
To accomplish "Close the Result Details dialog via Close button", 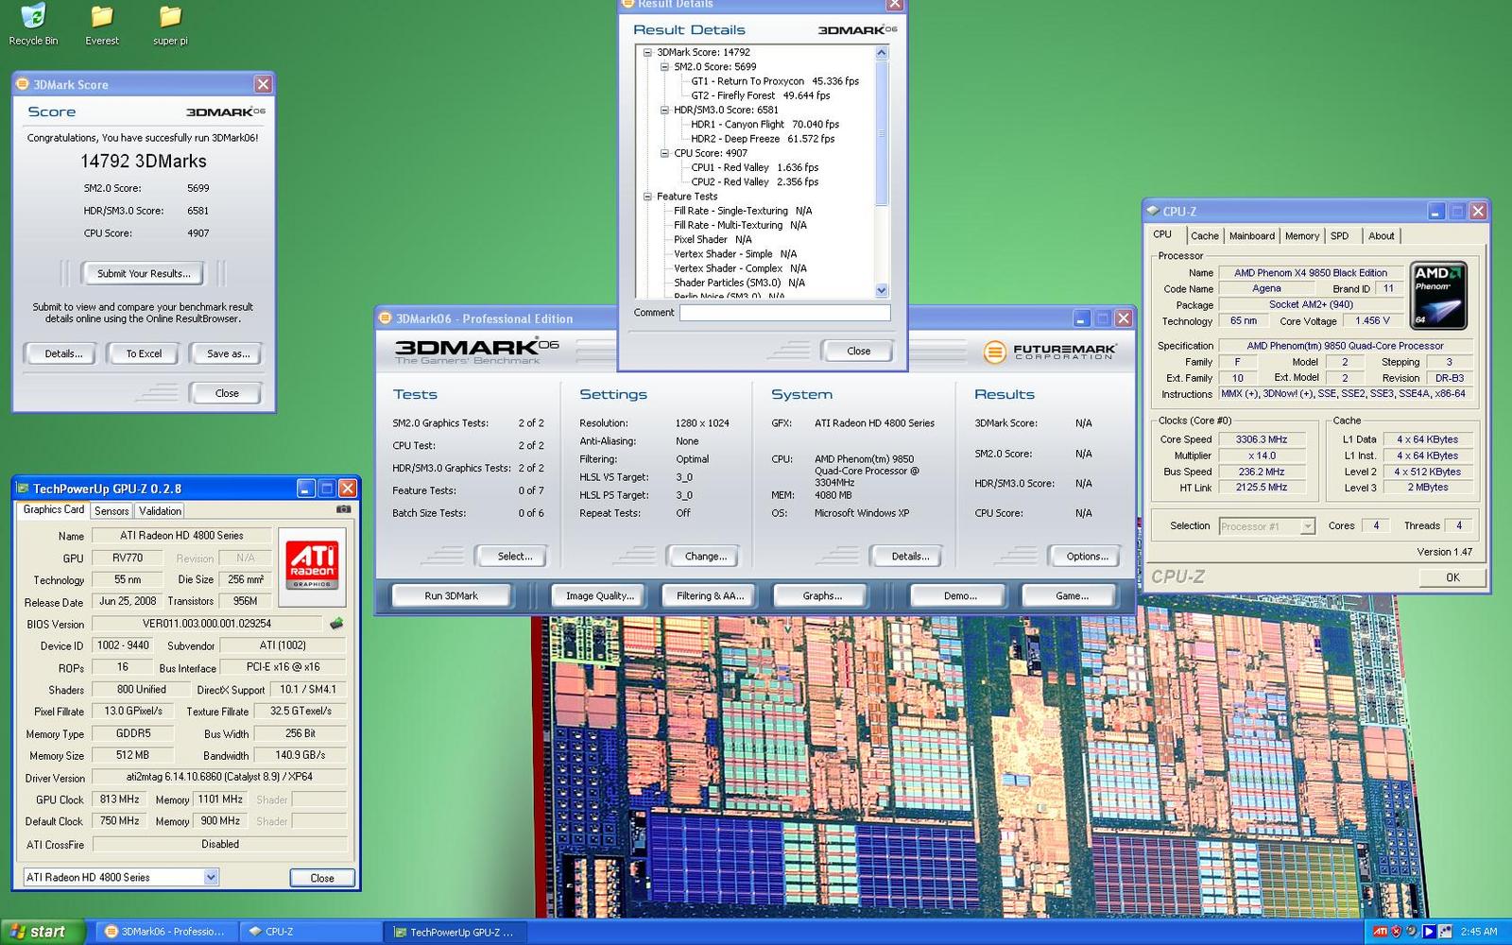I will click(x=858, y=351).
